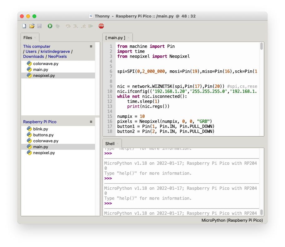Screen dimensions: 285x247
Task: Open This computer panel hamburger menu
Action: 91,46
